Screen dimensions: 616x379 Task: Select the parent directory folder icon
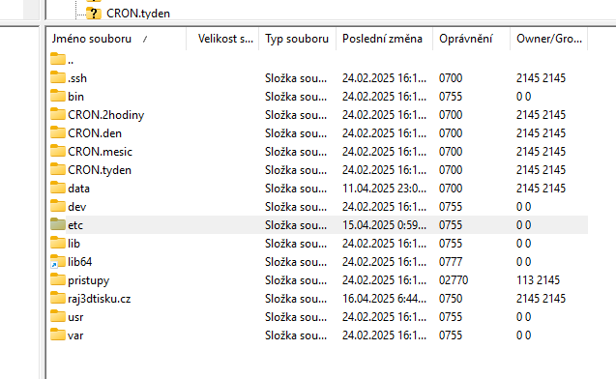click(x=58, y=59)
